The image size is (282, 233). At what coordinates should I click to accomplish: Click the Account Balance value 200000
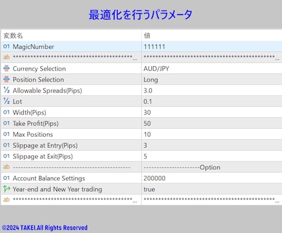[154, 178]
